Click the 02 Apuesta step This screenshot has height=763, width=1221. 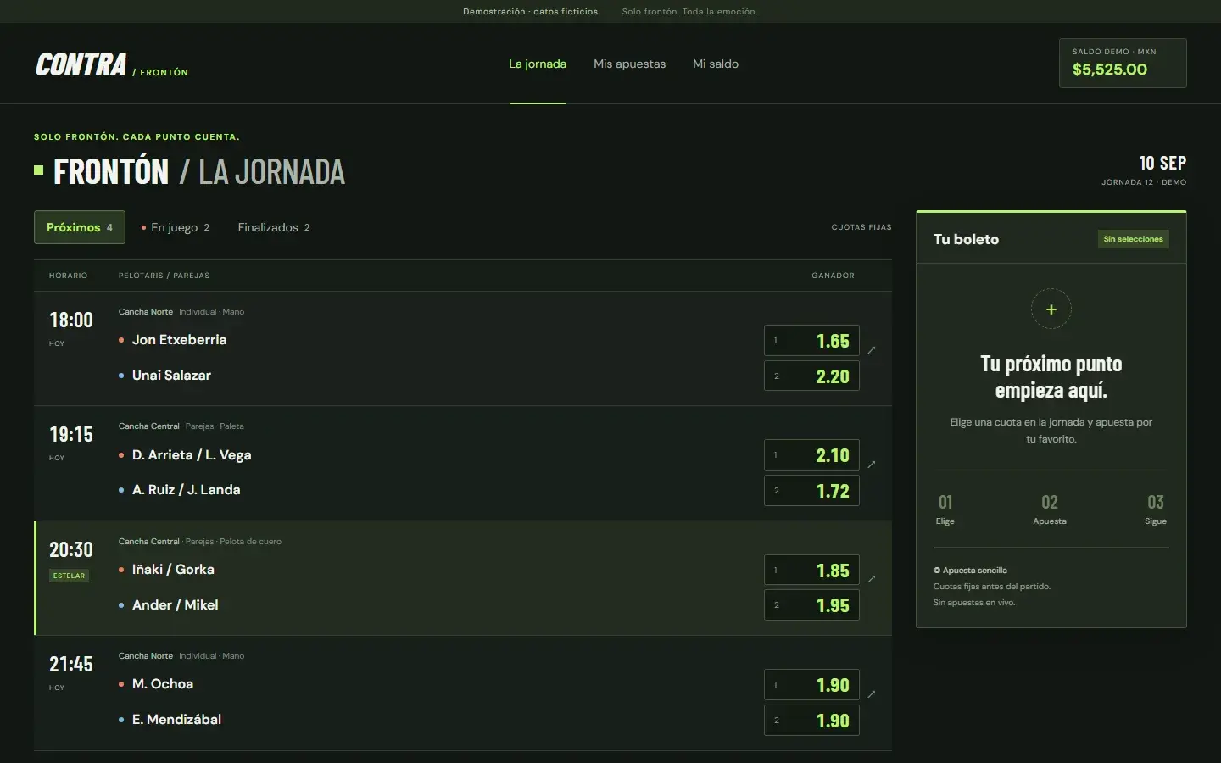(1050, 510)
